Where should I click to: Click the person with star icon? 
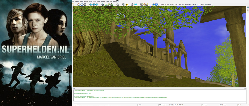pyautogui.click(x=147, y=4)
